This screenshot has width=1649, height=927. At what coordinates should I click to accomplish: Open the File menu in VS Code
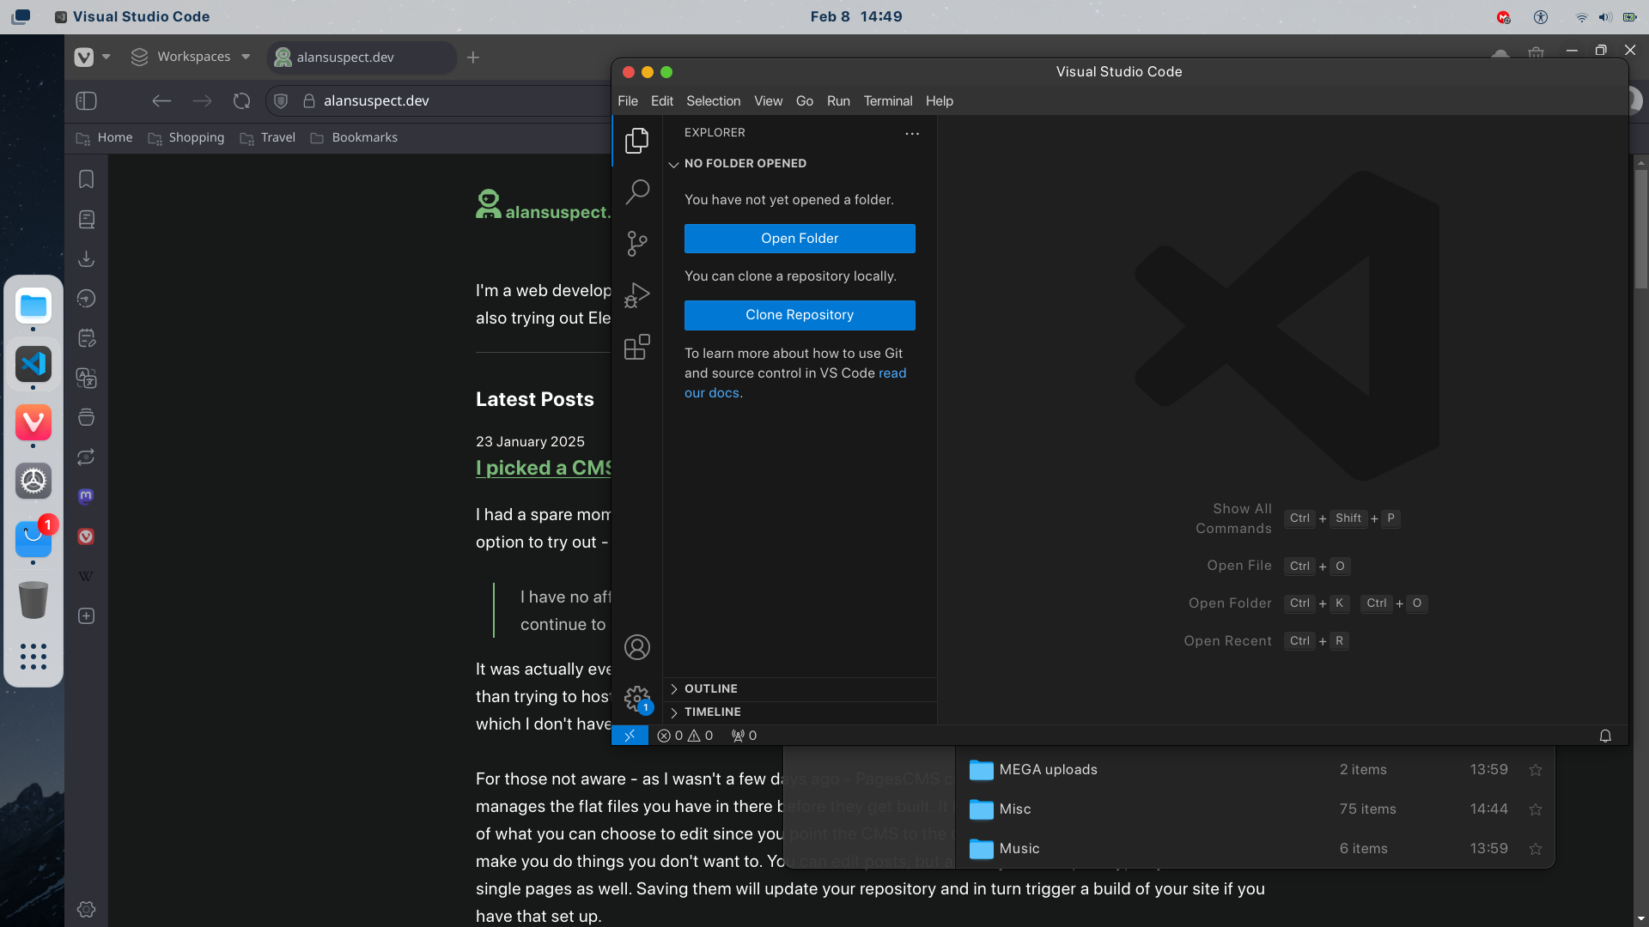(x=628, y=101)
